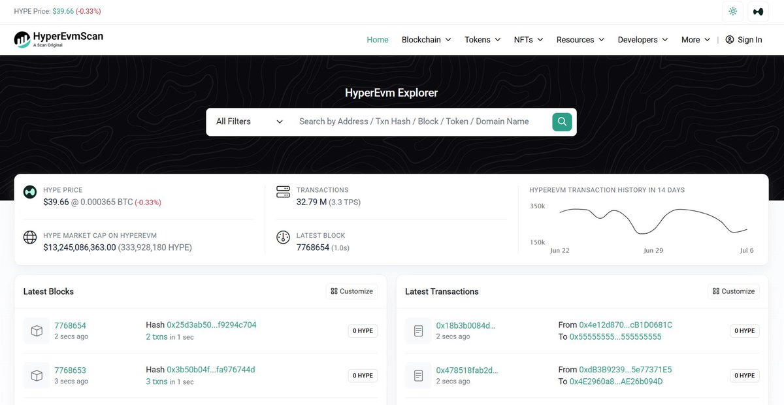Image resolution: width=784 pixels, height=405 pixels.
Task: Customize the Latest Transactions panel
Action: (733, 291)
